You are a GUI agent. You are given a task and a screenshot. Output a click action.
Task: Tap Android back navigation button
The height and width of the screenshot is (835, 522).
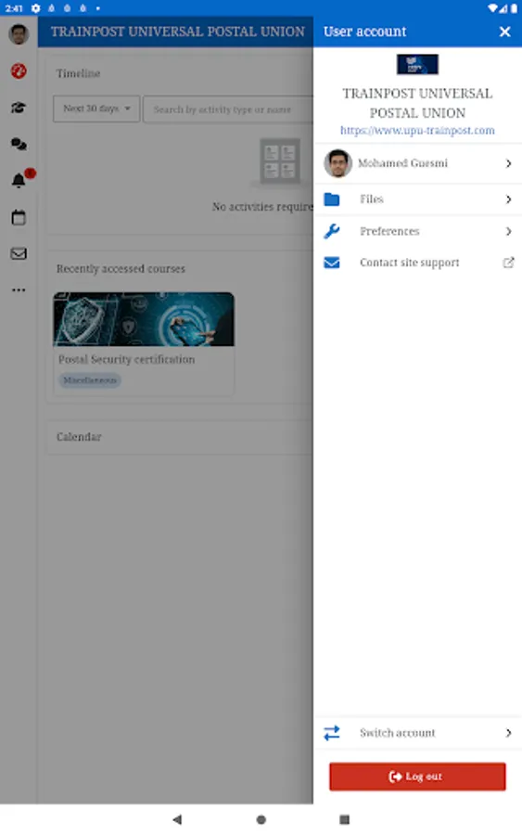click(x=177, y=819)
